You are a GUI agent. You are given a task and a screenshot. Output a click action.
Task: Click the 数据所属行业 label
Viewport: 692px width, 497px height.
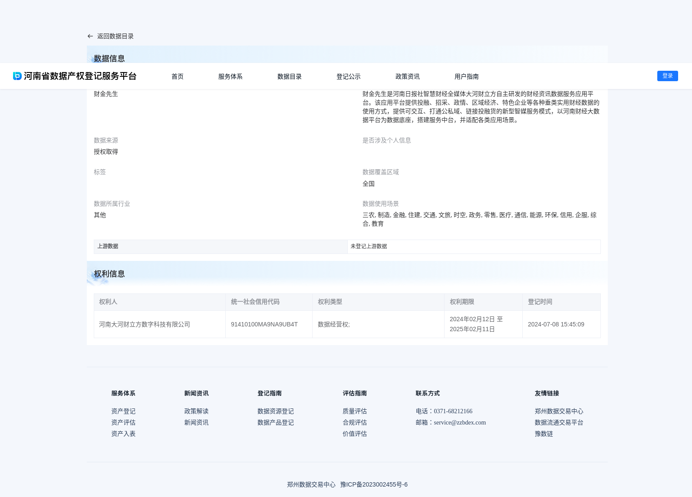click(112, 204)
